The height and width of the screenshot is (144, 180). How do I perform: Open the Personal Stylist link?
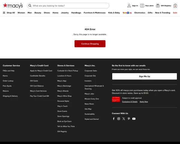pyautogui.click(x=63, y=101)
